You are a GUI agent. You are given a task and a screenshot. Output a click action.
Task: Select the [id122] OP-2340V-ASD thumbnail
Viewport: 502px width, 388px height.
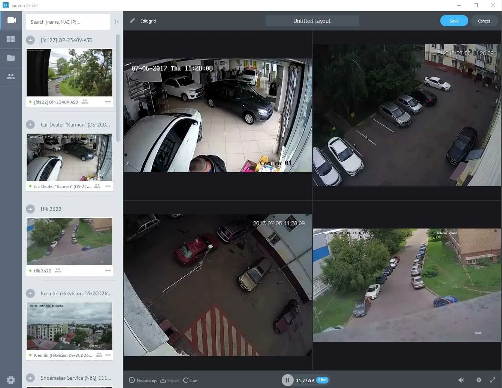click(x=69, y=73)
